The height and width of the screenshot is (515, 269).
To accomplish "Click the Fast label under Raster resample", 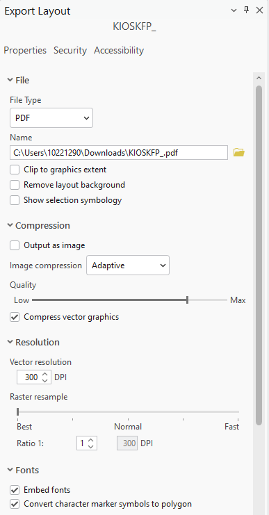I will click(x=232, y=427).
